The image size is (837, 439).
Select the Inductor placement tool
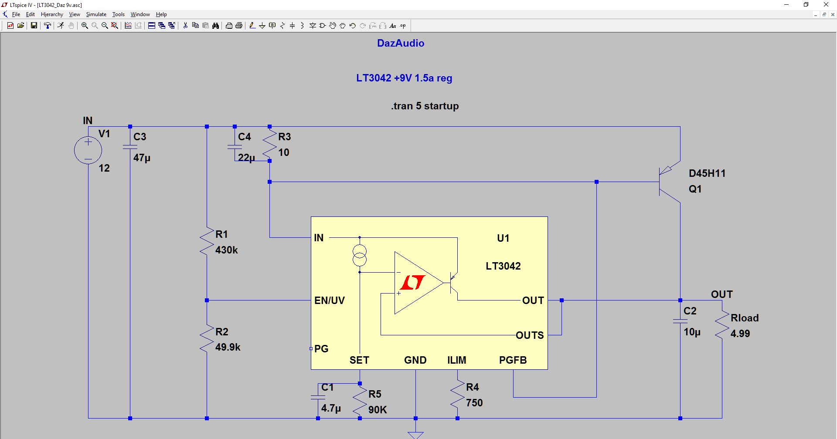pos(303,26)
